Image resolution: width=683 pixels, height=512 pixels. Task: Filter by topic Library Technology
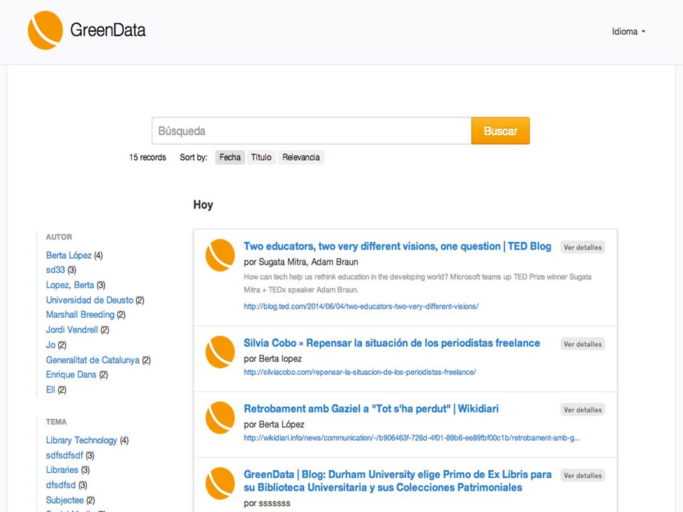(81, 440)
